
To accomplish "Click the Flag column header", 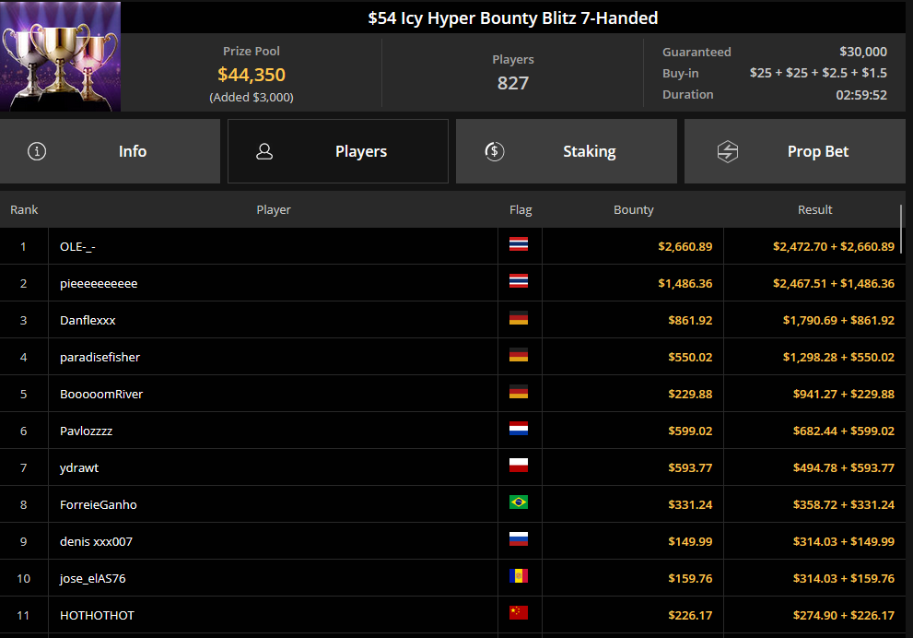I will (521, 210).
